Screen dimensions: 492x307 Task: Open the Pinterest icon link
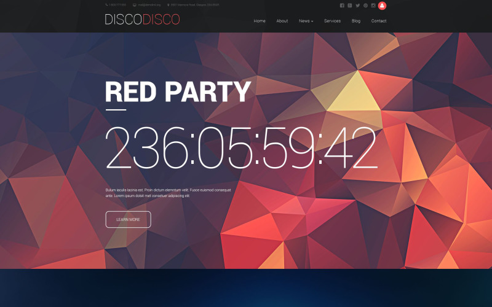point(365,6)
